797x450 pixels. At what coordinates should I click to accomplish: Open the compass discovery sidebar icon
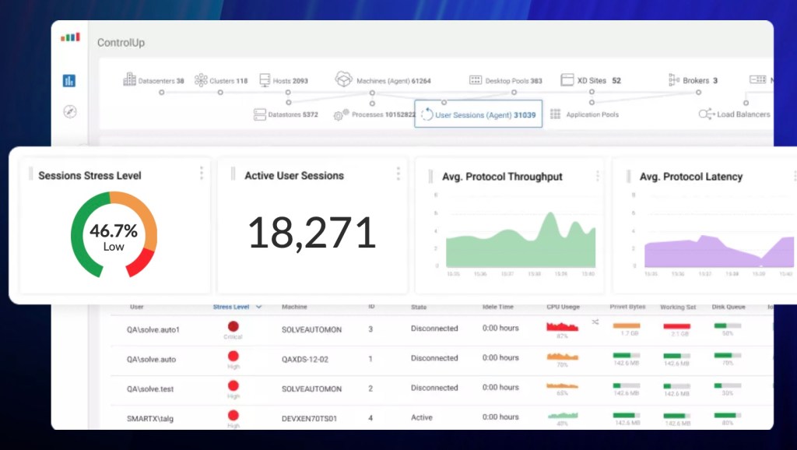point(70,112)
